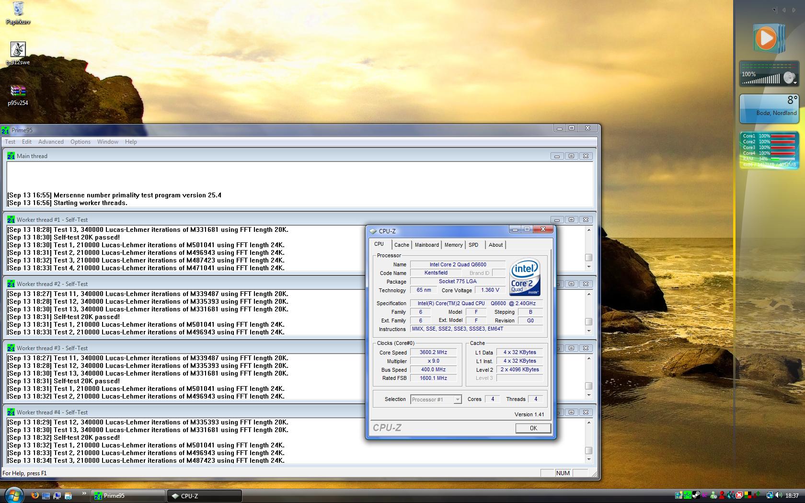This screenshot has width=805, height=503.
Task: Click the Worker thread #3 subwindow icon
Action: (11, 348)
